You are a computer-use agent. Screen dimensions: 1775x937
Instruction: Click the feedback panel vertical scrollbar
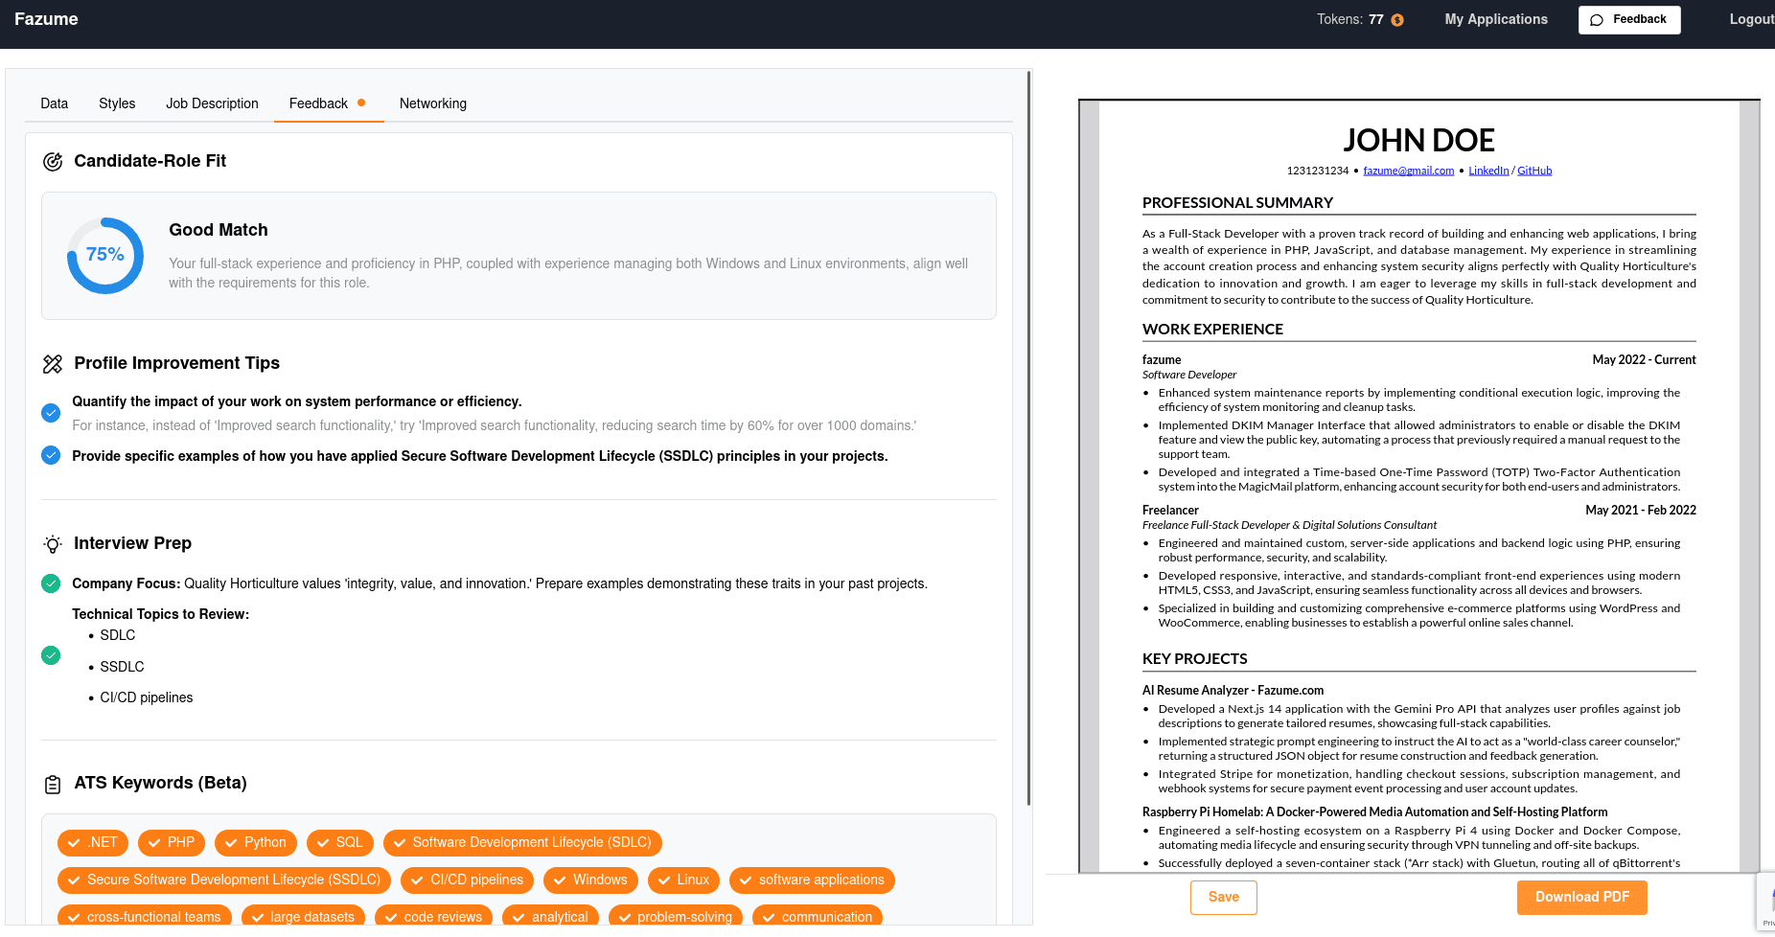coord(1029,431)
